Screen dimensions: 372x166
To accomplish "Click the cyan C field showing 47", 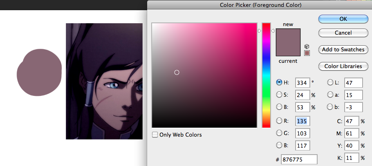I will click(x=352, y=121).
